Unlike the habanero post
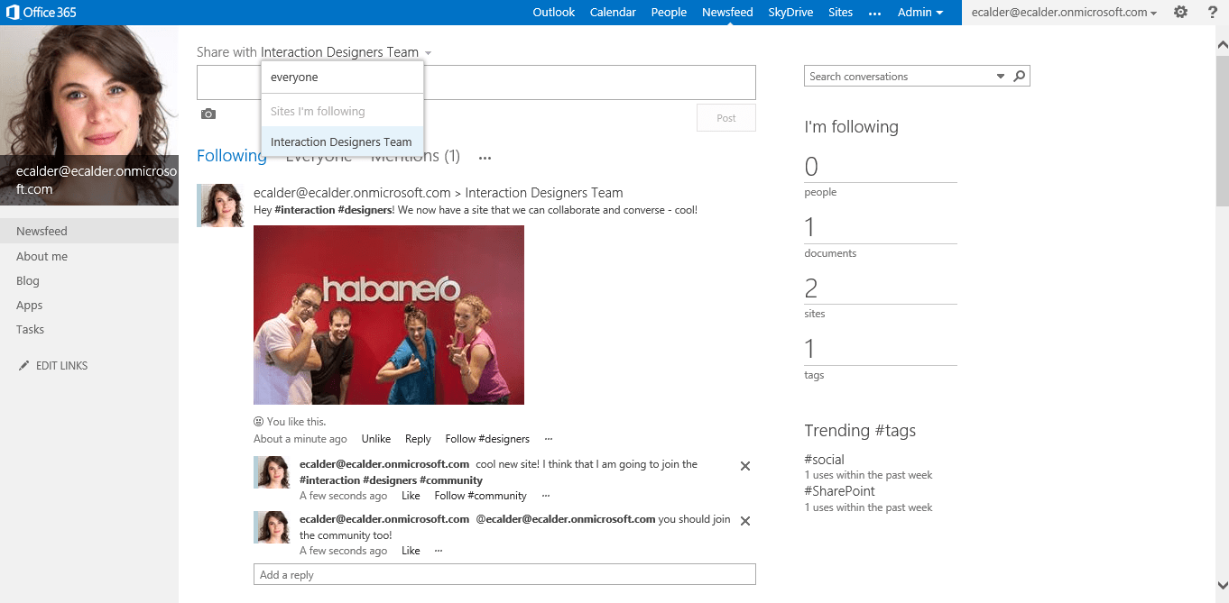Screen dimensions: 1229x603 click(x=376, y=439)
